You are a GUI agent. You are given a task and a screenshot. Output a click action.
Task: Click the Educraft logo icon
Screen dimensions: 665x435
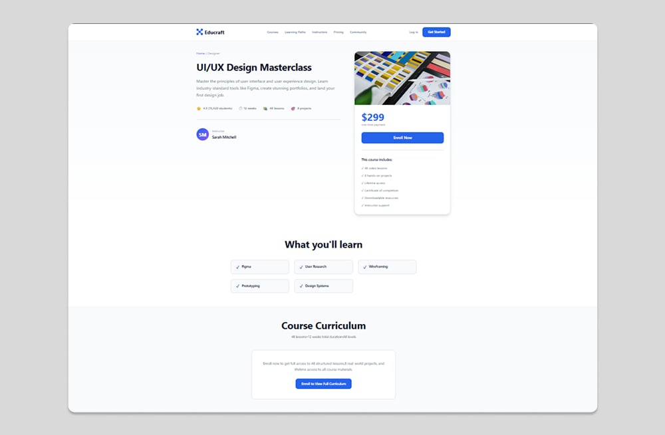click(199, 32)
